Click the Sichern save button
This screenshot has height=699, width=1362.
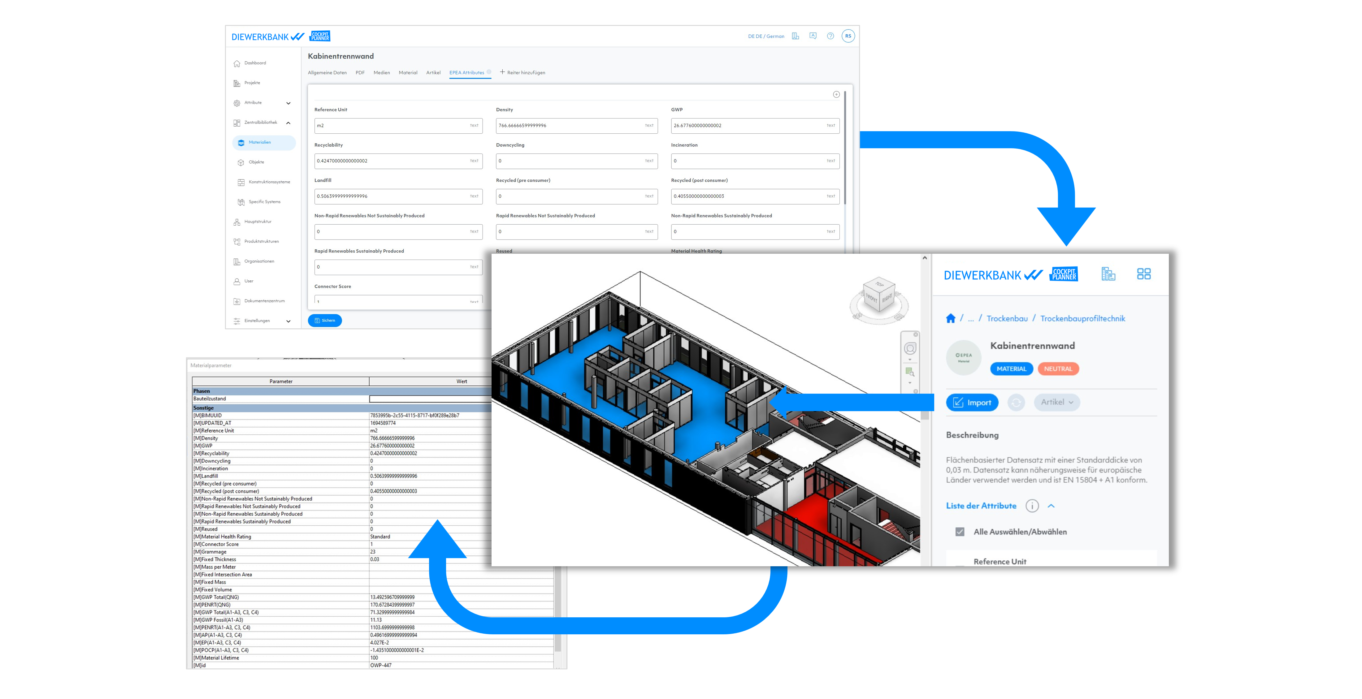point(325,321)
